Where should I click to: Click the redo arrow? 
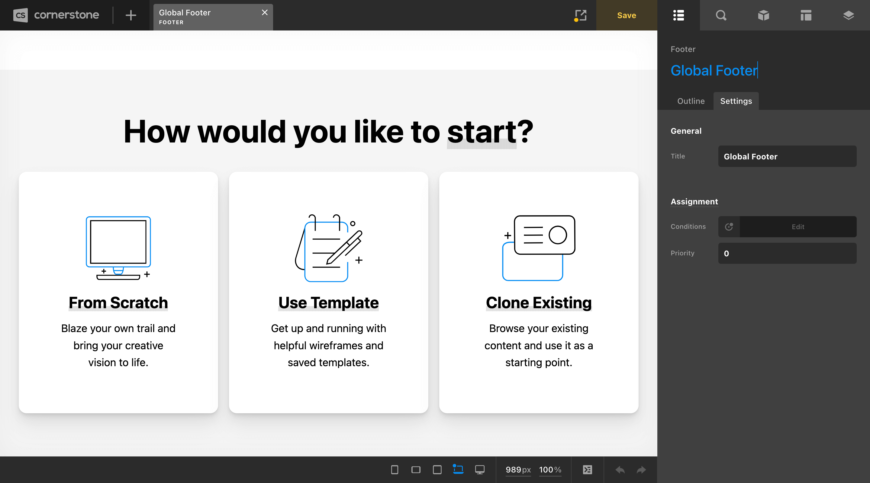pyautogui.click(x=641, y=469)
